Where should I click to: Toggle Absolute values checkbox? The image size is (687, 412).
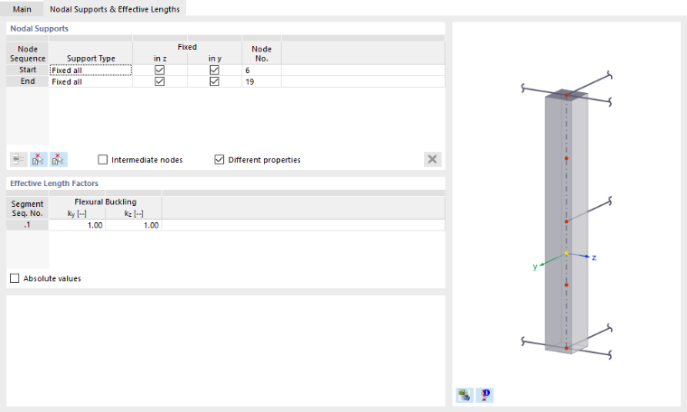[14, 278]
